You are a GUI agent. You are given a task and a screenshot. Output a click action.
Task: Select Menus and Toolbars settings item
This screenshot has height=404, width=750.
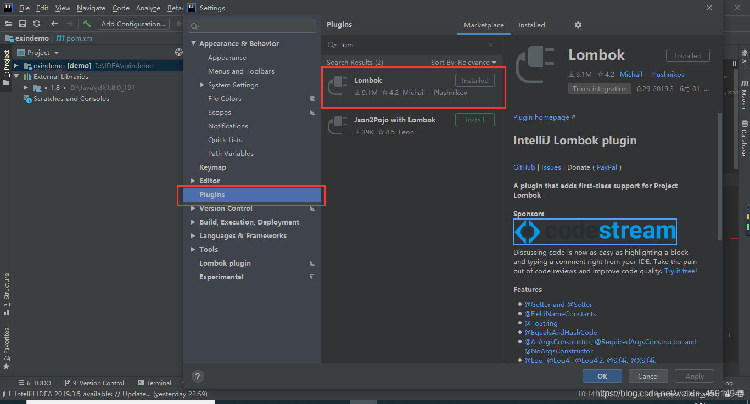[241, 71]
